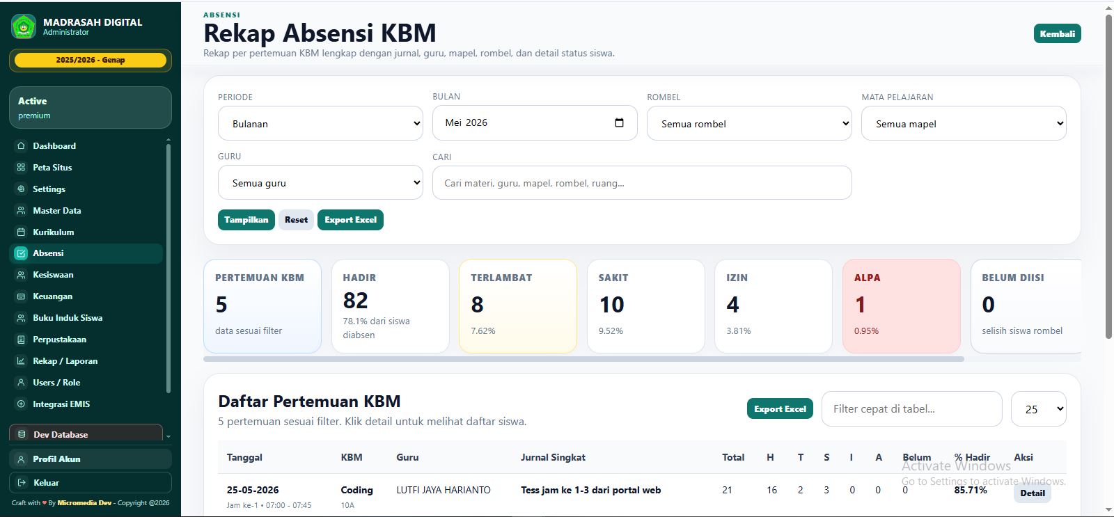Click the sidebar menu scrollbar
This screenshot has height=517, width=1114.
pos(168,268)
